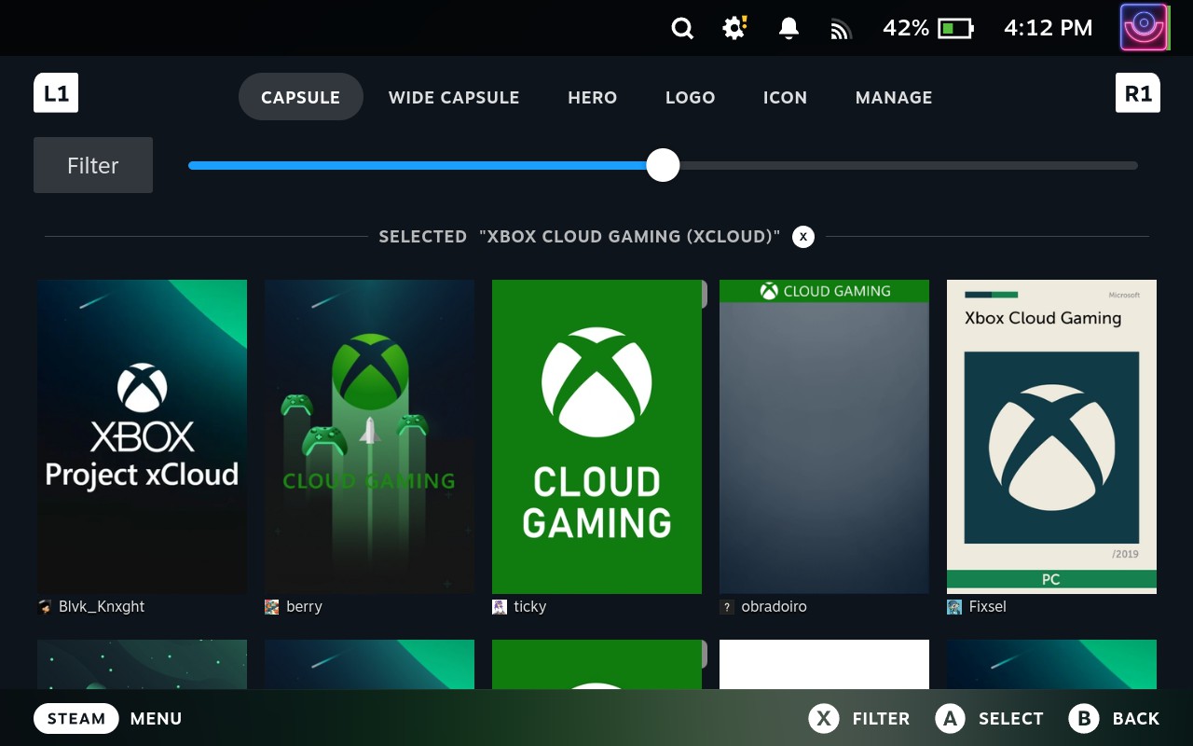Click the L1 shoulder button indicator
Viewport: 1193px width, 746px height.
(56, 93)
